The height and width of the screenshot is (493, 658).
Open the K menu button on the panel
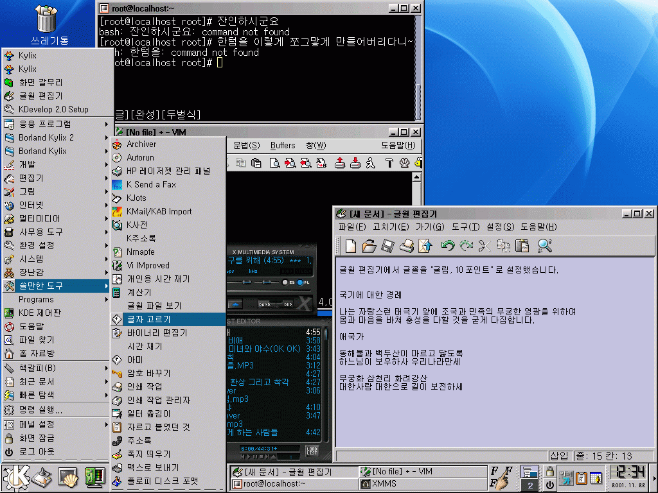[16, 478]
